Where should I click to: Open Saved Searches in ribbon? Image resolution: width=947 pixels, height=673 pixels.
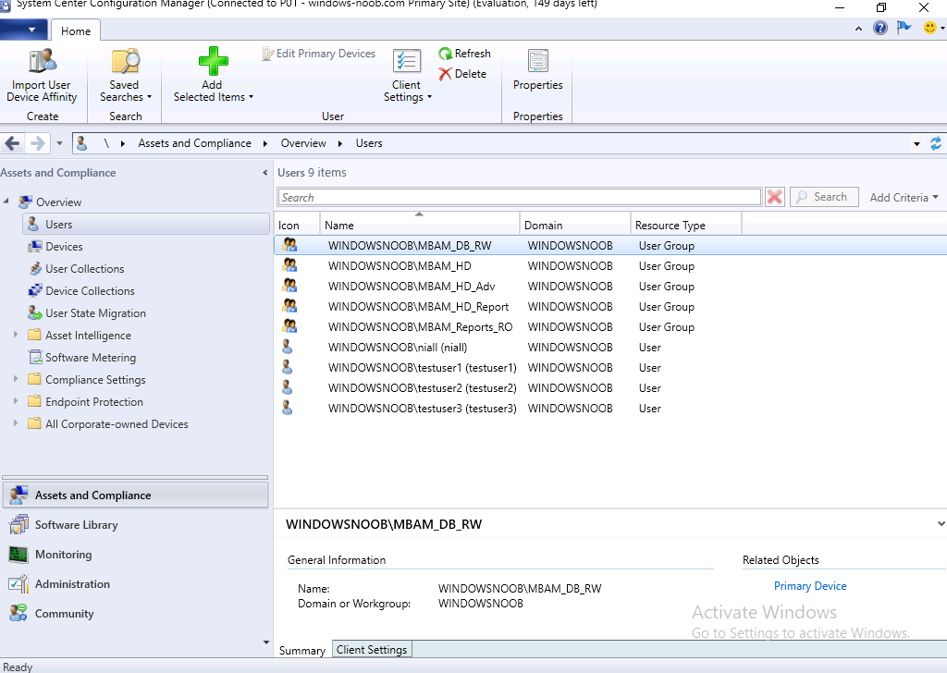coord(125,76)
